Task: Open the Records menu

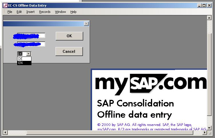Action: pos(45,12)
